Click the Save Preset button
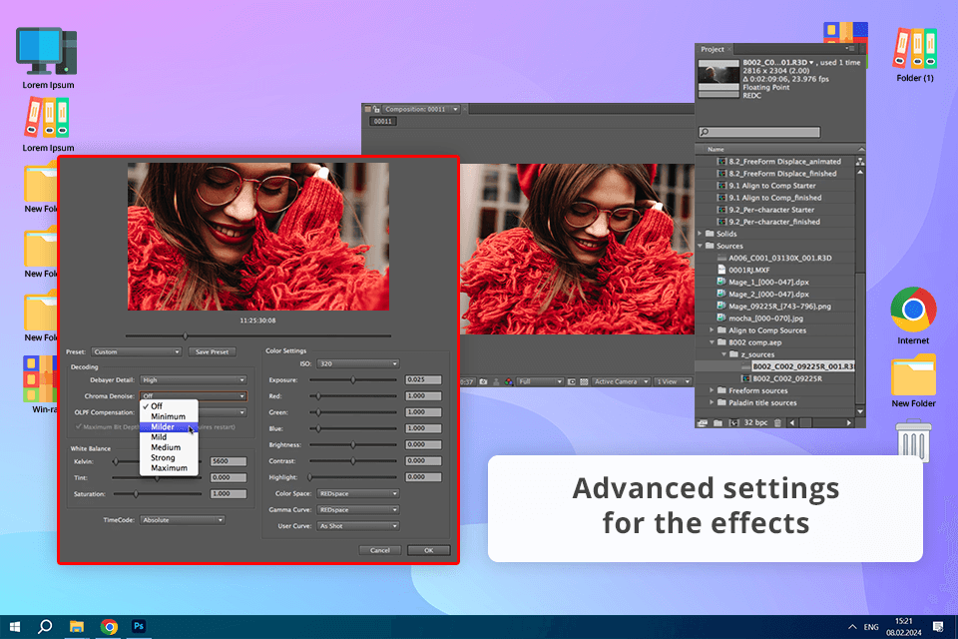 click(212, 352)
